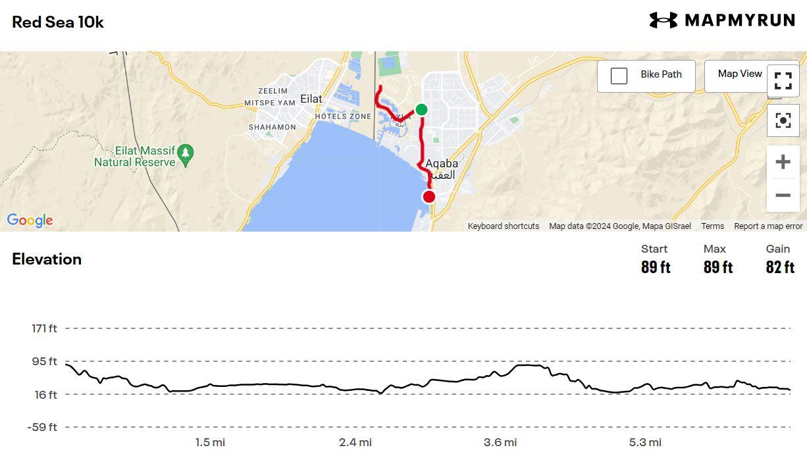Click the green route start marker

(421, 109)
